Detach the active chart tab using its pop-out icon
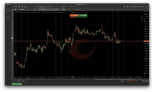154x92 pixels. click(57, 10)
